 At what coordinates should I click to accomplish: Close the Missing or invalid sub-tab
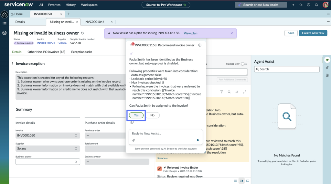point(77,22)
